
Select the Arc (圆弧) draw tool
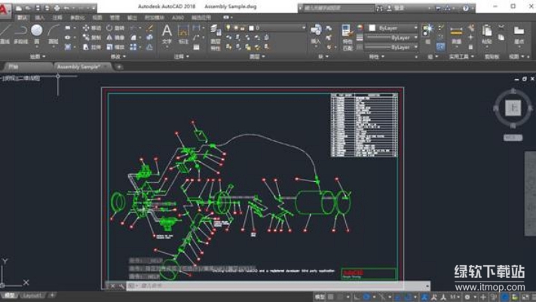click(54, 34)
